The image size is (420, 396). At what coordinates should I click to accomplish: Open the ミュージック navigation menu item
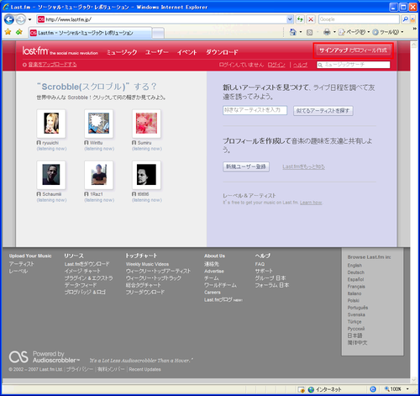pyautogui.click(x=122, y=52)
